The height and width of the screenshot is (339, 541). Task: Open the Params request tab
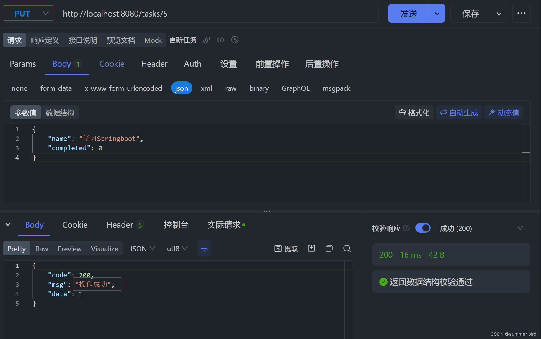tap(23, 64)
